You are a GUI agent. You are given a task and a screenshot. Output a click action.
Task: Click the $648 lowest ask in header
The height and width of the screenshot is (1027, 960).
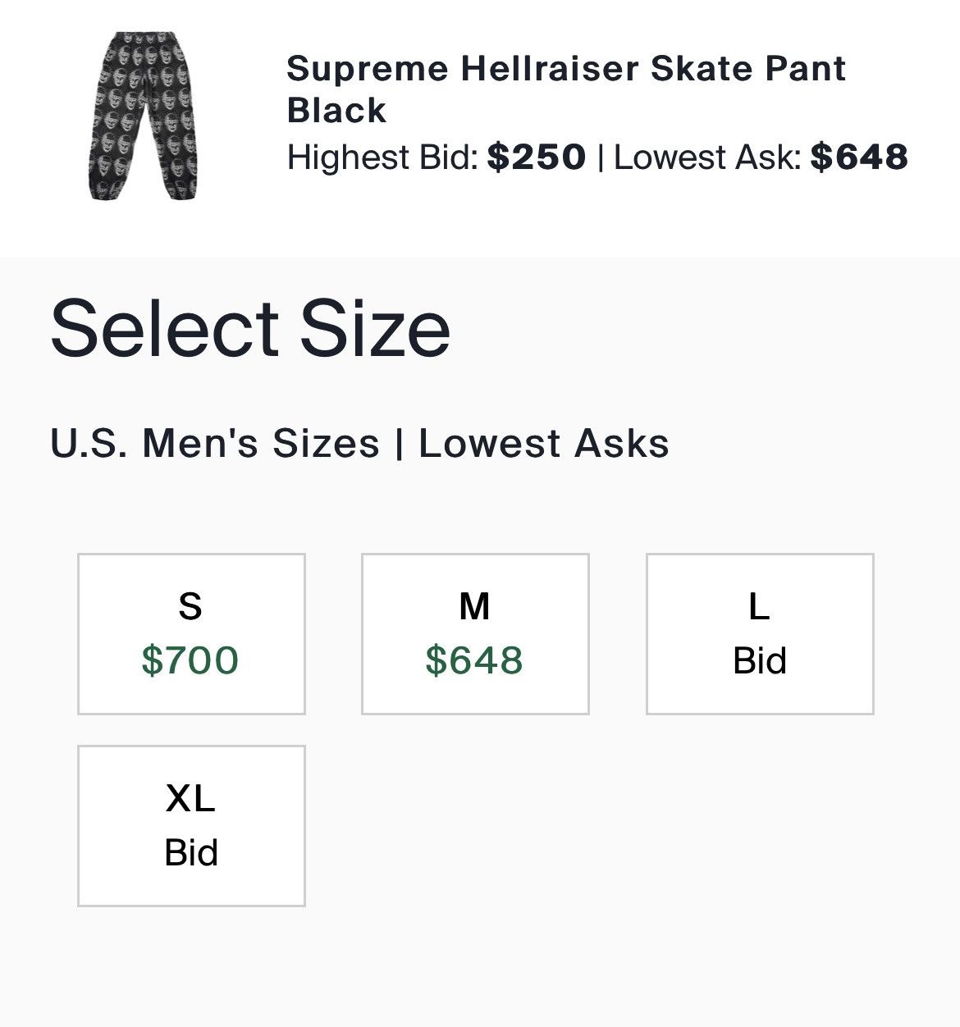[859, 157]
